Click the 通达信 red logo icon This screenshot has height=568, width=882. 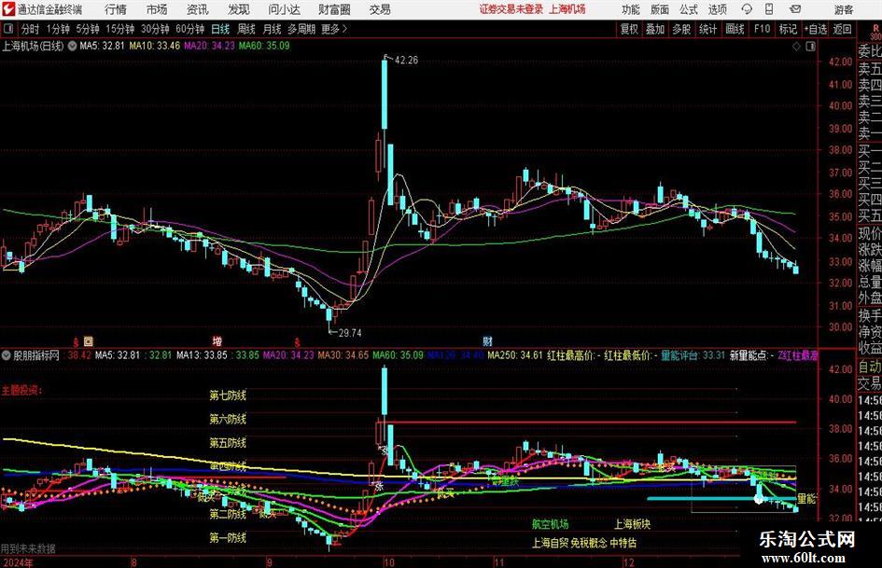click(8, 9)
